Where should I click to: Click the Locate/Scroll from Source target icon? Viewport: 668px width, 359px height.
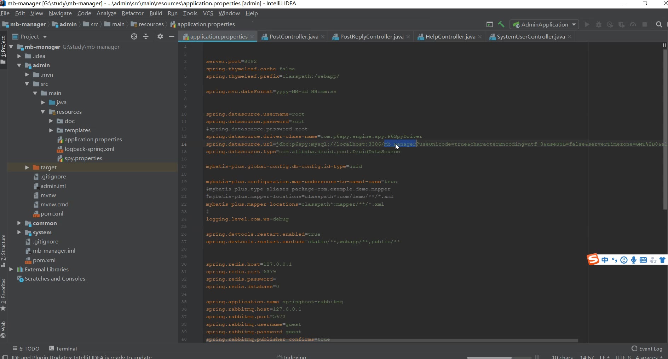tap(134, 36)
